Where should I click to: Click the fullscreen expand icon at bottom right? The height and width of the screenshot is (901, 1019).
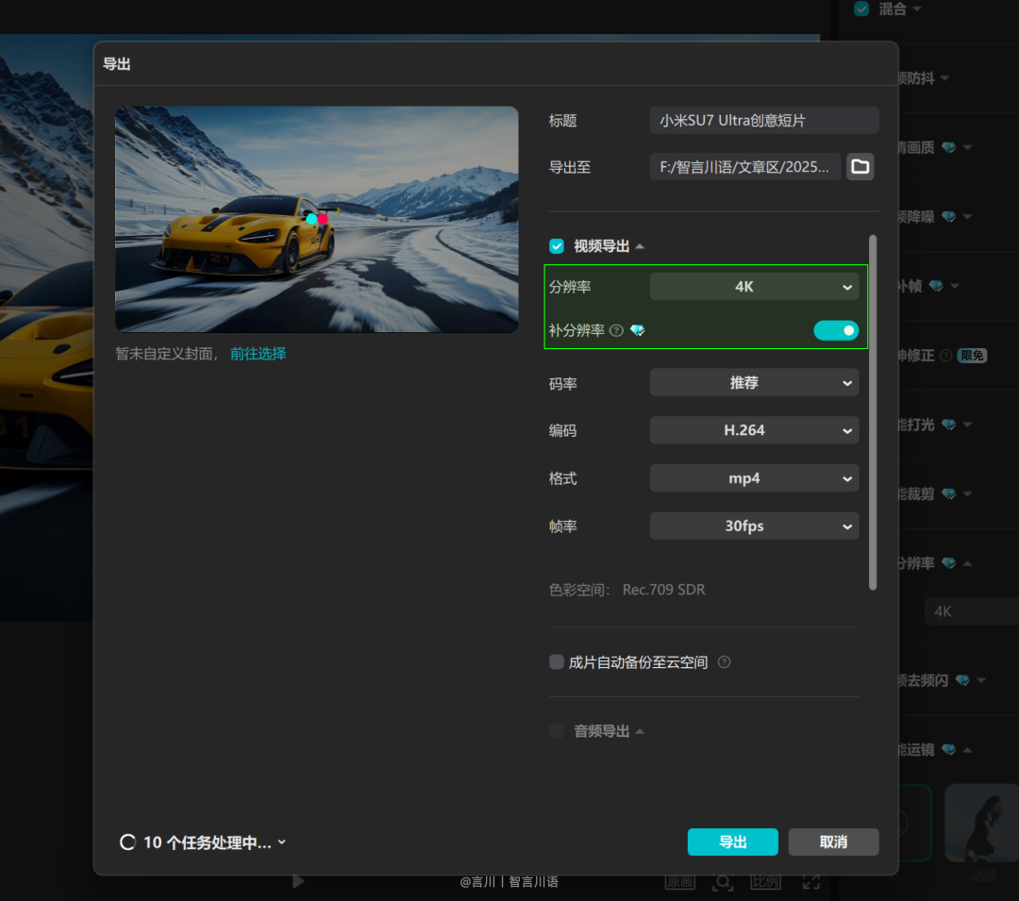click(x=810, y=880)
